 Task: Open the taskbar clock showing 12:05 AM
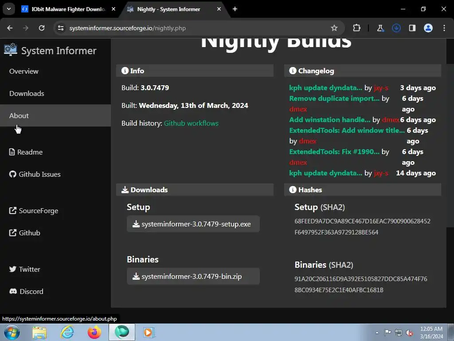431,333
